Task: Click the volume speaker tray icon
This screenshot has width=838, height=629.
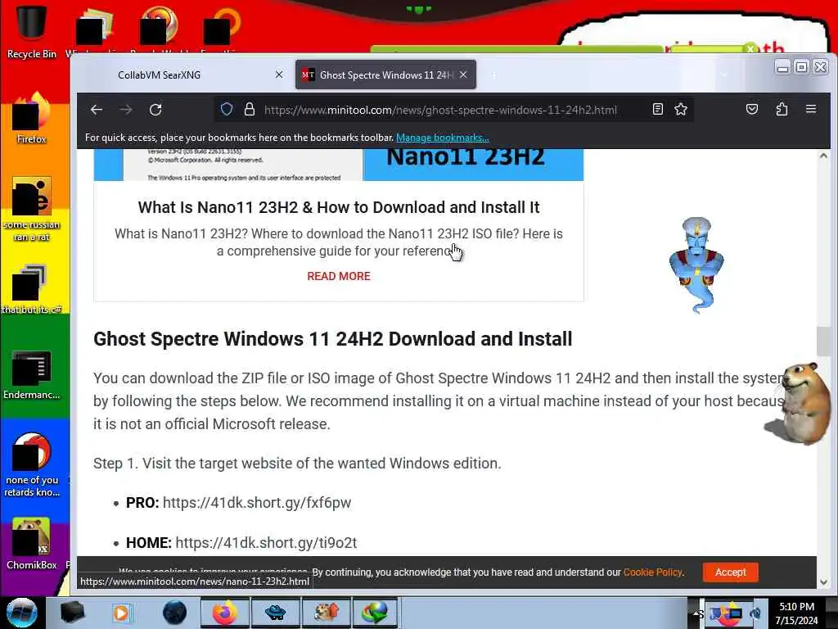Action: 755,613
